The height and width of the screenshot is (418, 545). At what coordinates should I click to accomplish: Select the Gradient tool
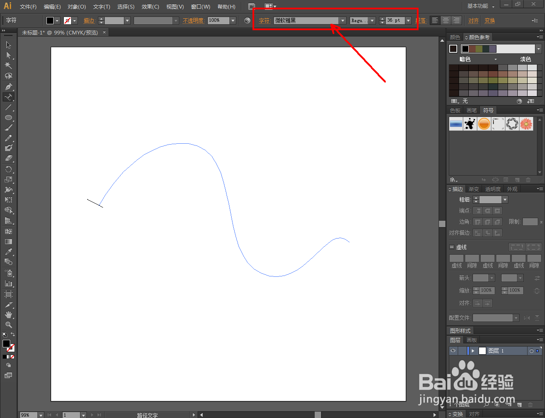click(x=9, y=242)
